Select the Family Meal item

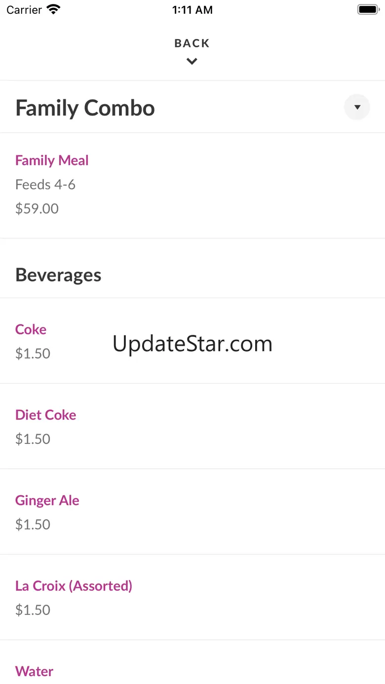[x=52, y=160]
